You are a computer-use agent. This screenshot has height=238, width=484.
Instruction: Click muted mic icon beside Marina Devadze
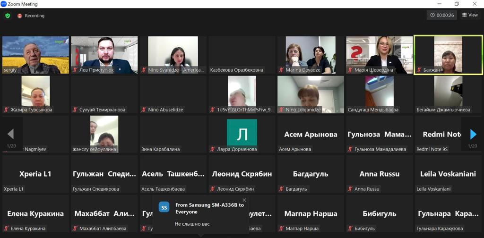pos(281,70)
